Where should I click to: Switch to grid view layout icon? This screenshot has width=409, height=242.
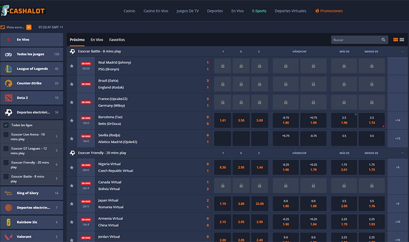coord(395,40)
